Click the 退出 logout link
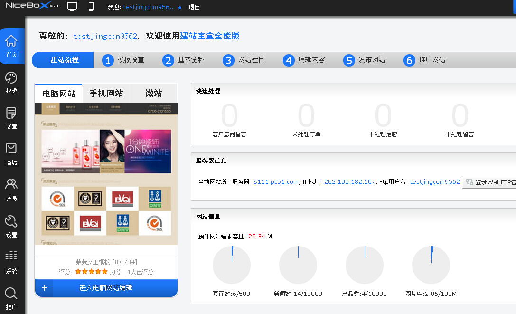516x314 pixels. tap(194, 7)
